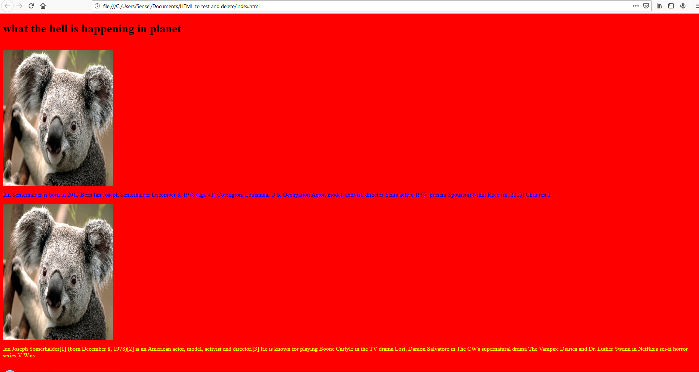Go to the Firefox Home page
699x372 pixels.
click(x=43, y=6)
